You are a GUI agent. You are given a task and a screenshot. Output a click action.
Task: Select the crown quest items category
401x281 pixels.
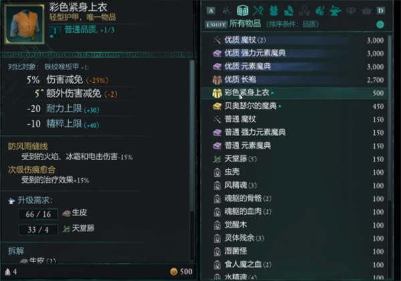point(366,11)
